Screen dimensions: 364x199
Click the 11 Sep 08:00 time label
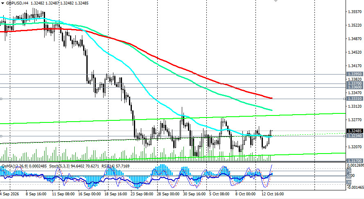[63, 194]
